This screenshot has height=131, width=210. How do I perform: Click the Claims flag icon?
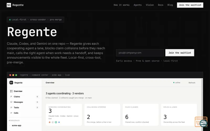(x=11, y=97)
